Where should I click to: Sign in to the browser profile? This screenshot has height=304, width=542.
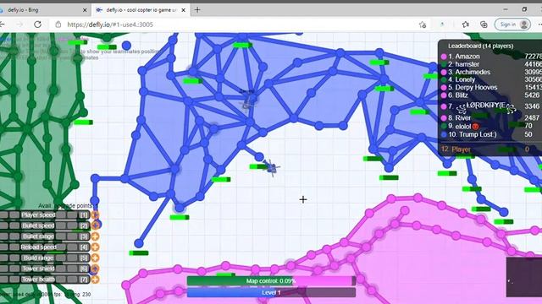(x=512, y=24)
